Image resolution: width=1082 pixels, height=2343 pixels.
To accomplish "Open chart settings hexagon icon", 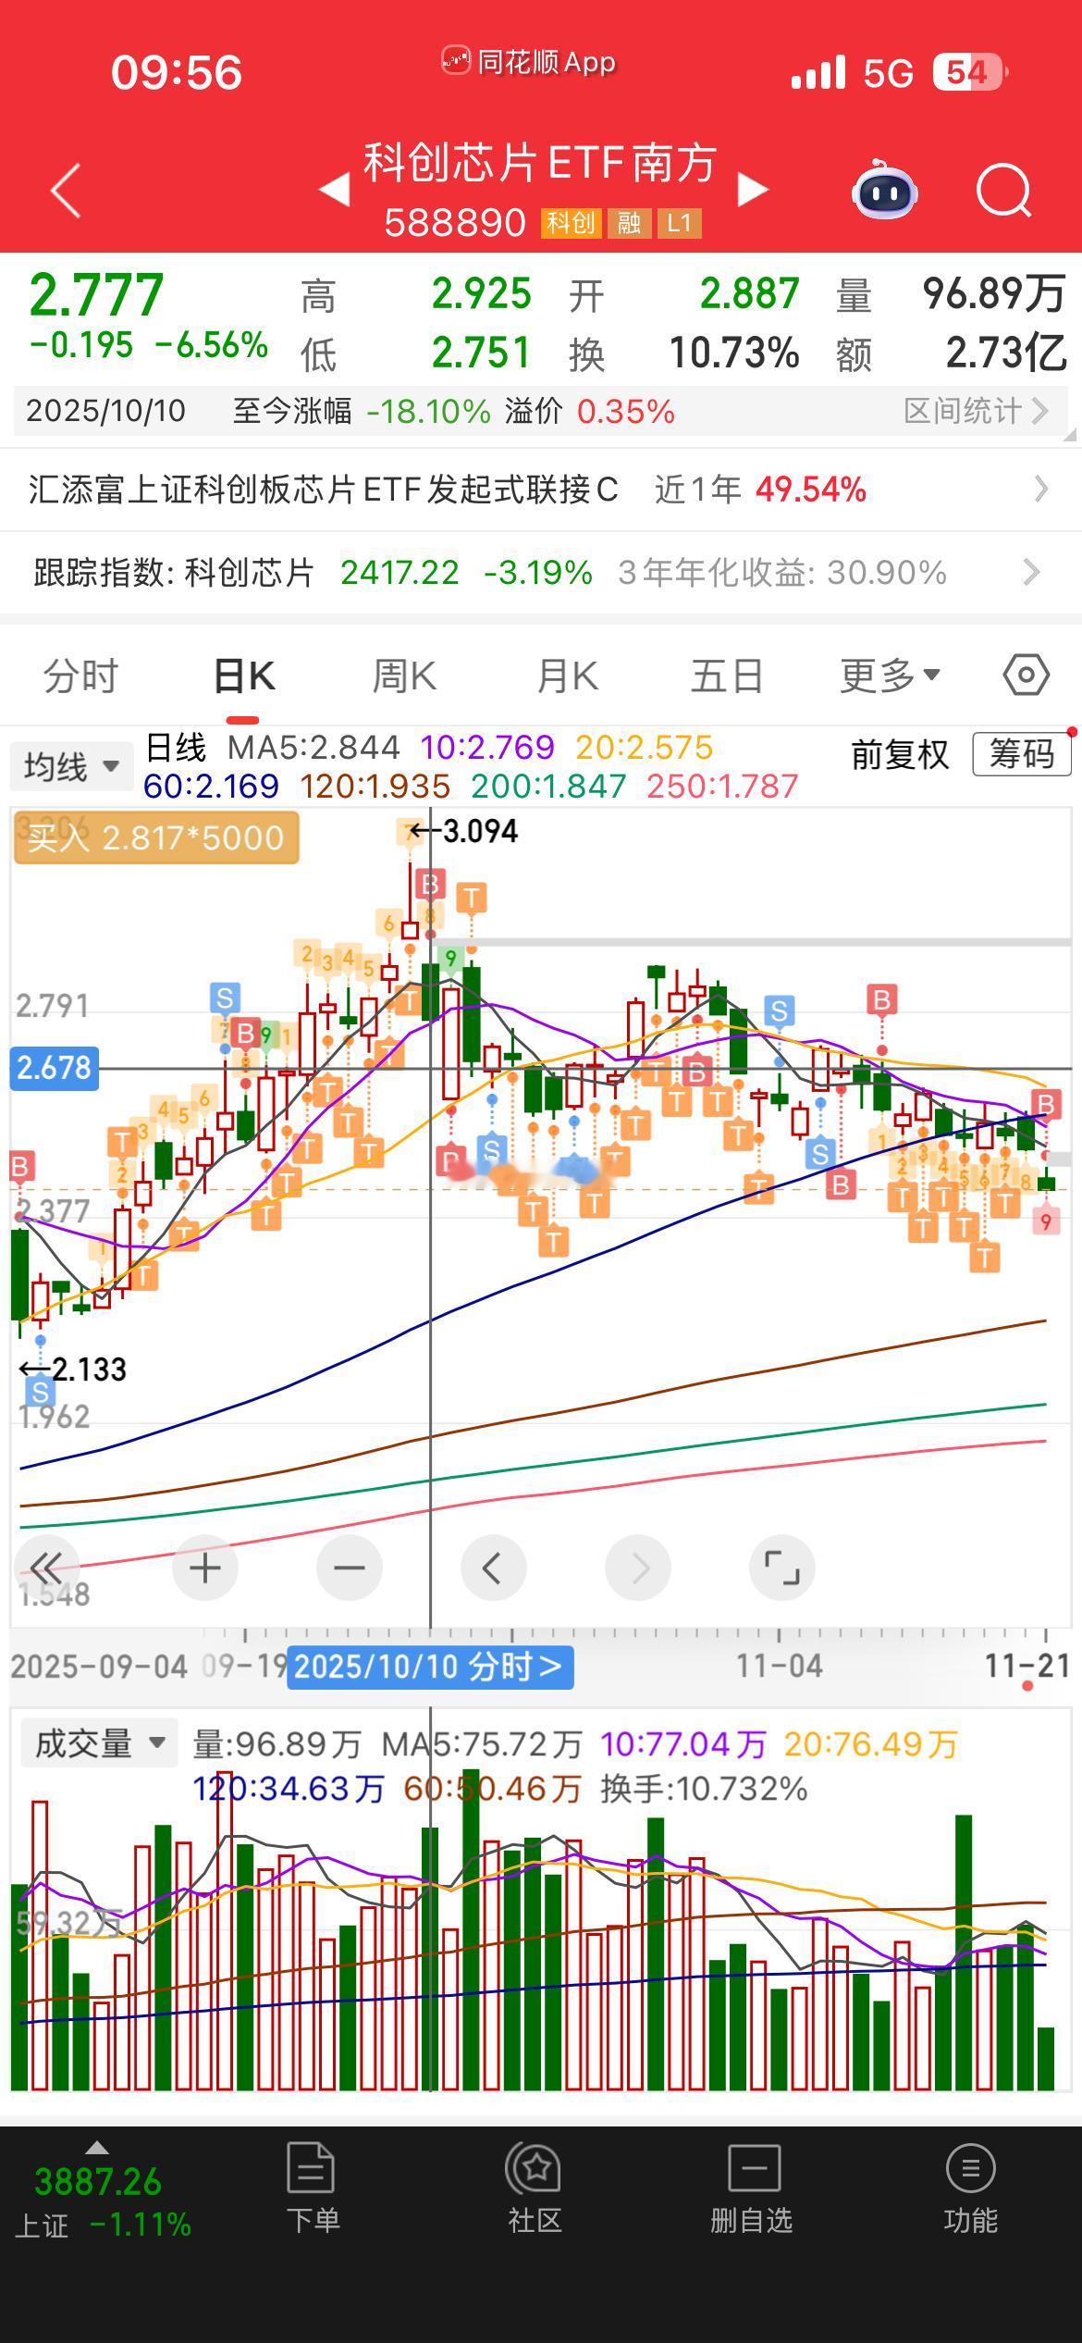I will click(1026, 676).
